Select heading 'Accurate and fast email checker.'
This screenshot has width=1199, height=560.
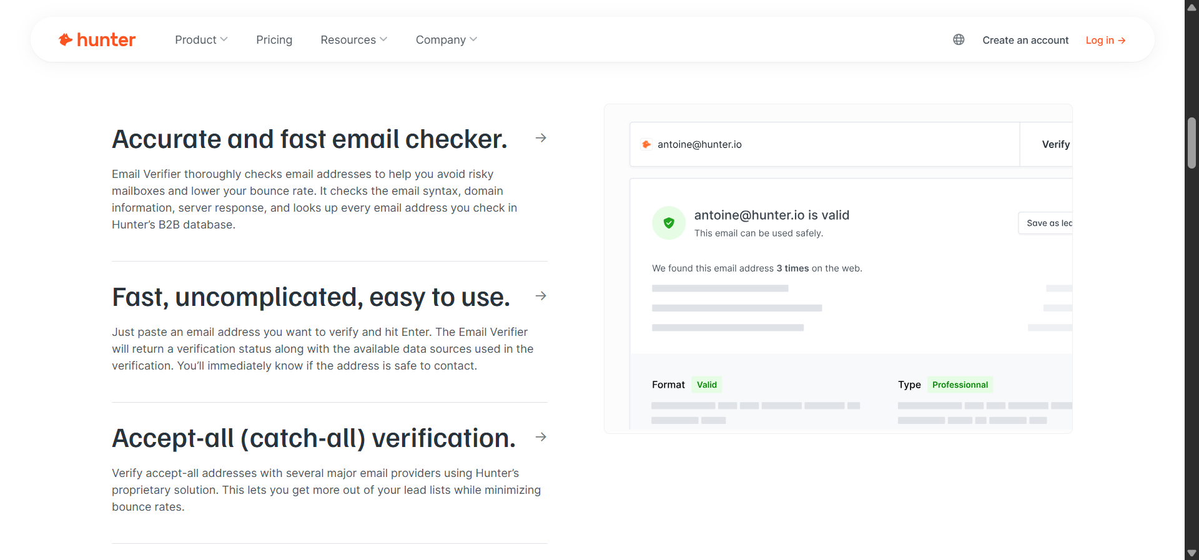click(x=310, y=139)
